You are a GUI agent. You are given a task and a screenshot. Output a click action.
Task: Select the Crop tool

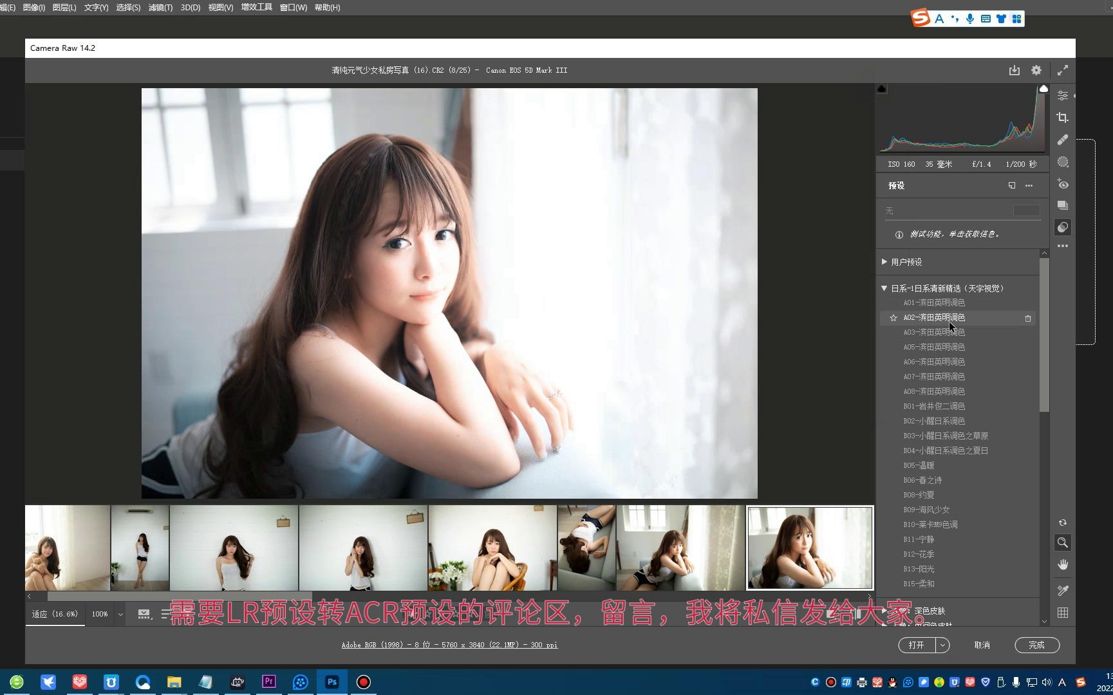(1063, 117)
